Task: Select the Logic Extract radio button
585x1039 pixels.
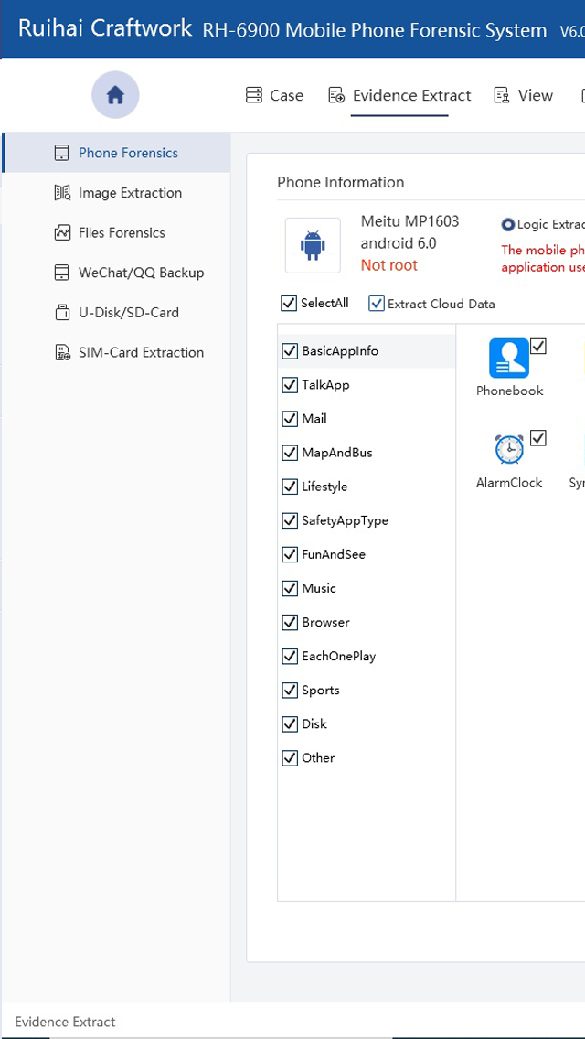Action: 508,225
